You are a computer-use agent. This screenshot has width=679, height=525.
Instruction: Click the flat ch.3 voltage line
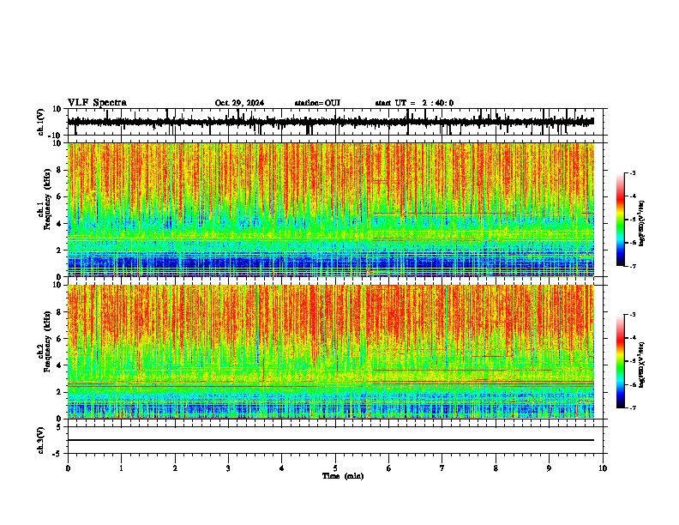[331, 440]
